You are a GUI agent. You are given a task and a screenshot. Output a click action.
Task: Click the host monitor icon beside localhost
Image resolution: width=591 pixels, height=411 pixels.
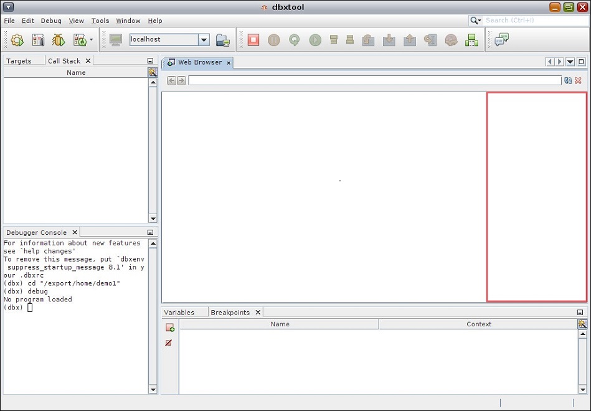coord(116,40)
